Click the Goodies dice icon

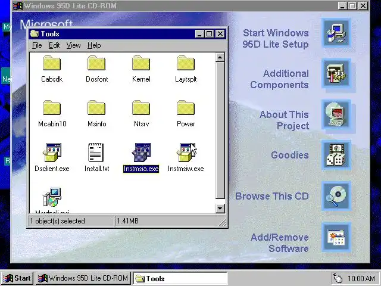pos(336,155)
